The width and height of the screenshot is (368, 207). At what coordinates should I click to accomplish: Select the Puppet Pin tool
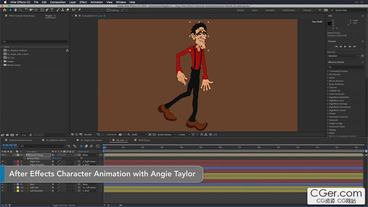[x=79, y=10]
